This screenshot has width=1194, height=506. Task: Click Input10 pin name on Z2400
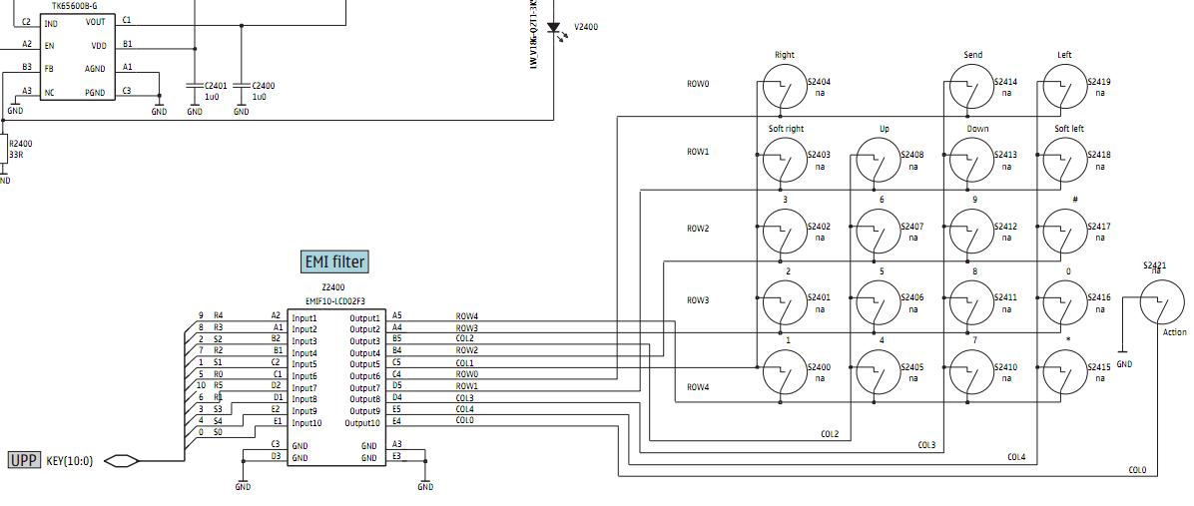pos(306,423)
